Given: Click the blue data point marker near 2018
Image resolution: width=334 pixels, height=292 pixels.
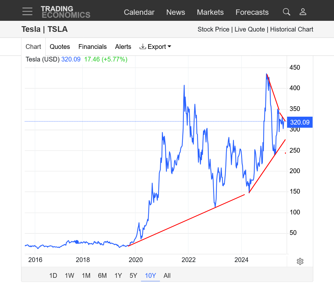Looking at the screenshot, I should [77, 242].
